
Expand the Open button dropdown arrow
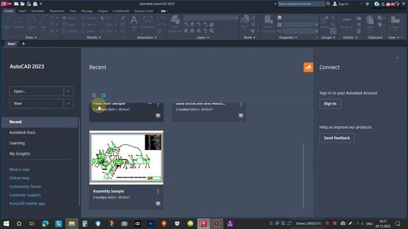(68, 92)
